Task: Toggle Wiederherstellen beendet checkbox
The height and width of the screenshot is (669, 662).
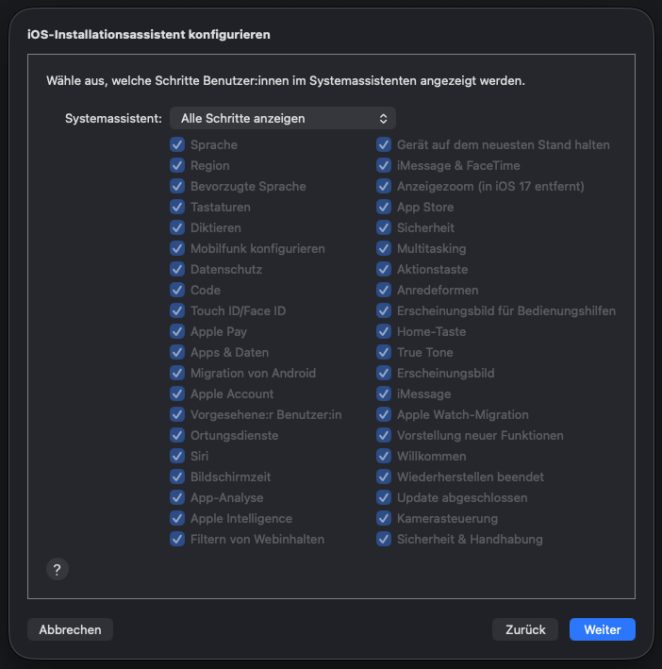Action: click(384, 477)
